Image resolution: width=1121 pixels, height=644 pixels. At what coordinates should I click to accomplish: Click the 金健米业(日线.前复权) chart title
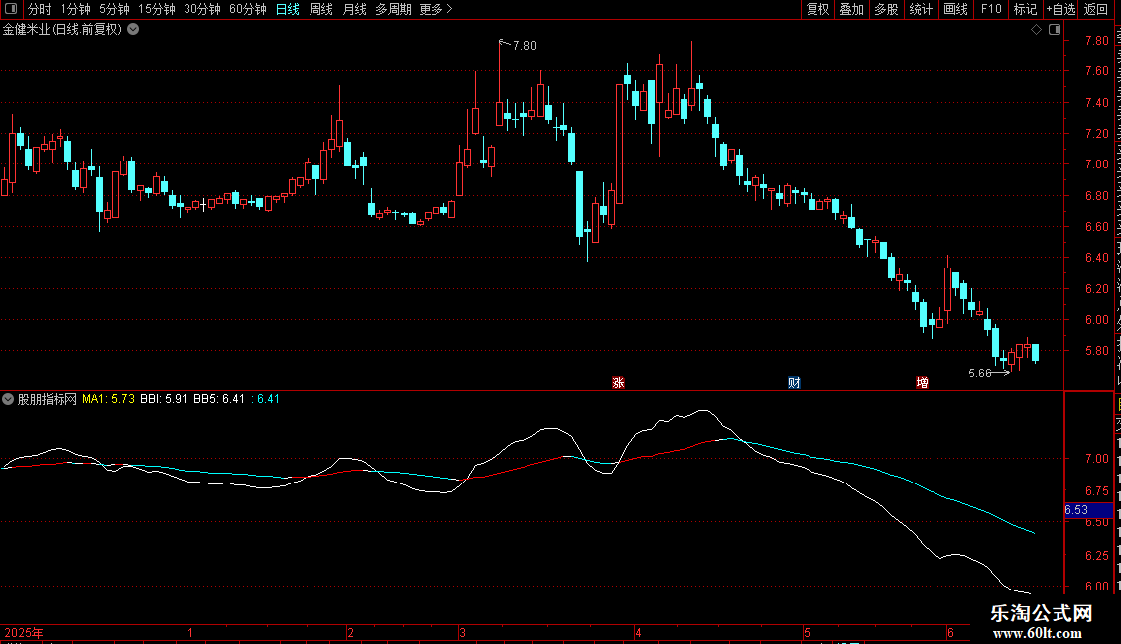[62, 30]
